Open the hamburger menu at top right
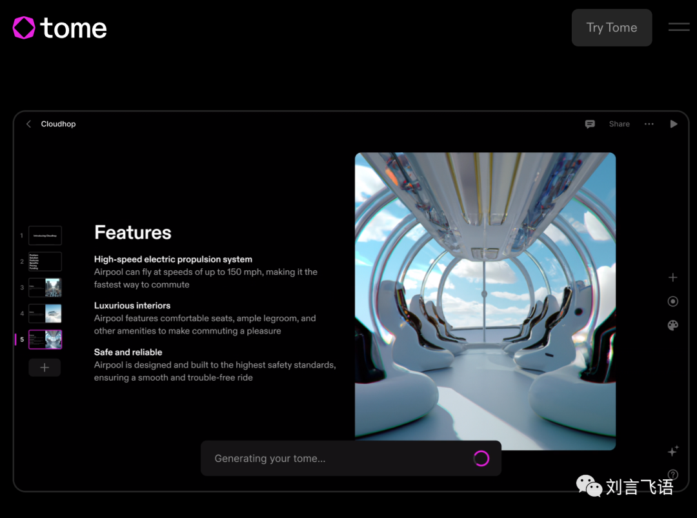Viewport: 697px width, 518px height. coord(678,27)
